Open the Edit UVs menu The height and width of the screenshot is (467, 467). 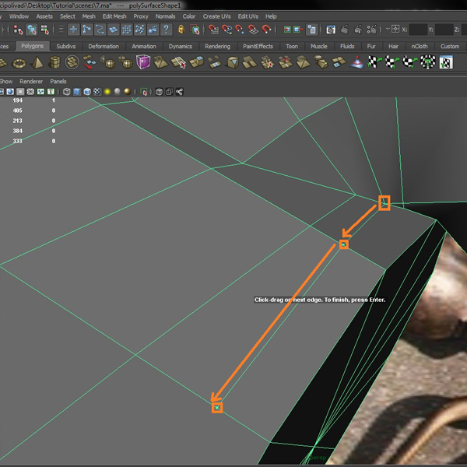(x=248, y=16)
